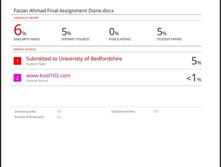Click the document title Faizan Ahmad Final Assignment Done.docx
The height and width of the screenshot is (167, 221).
(x=64, y=11)
